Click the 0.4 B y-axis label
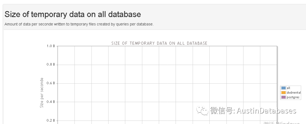Viewport: 306px width, 124px height. tap(51, 102)
